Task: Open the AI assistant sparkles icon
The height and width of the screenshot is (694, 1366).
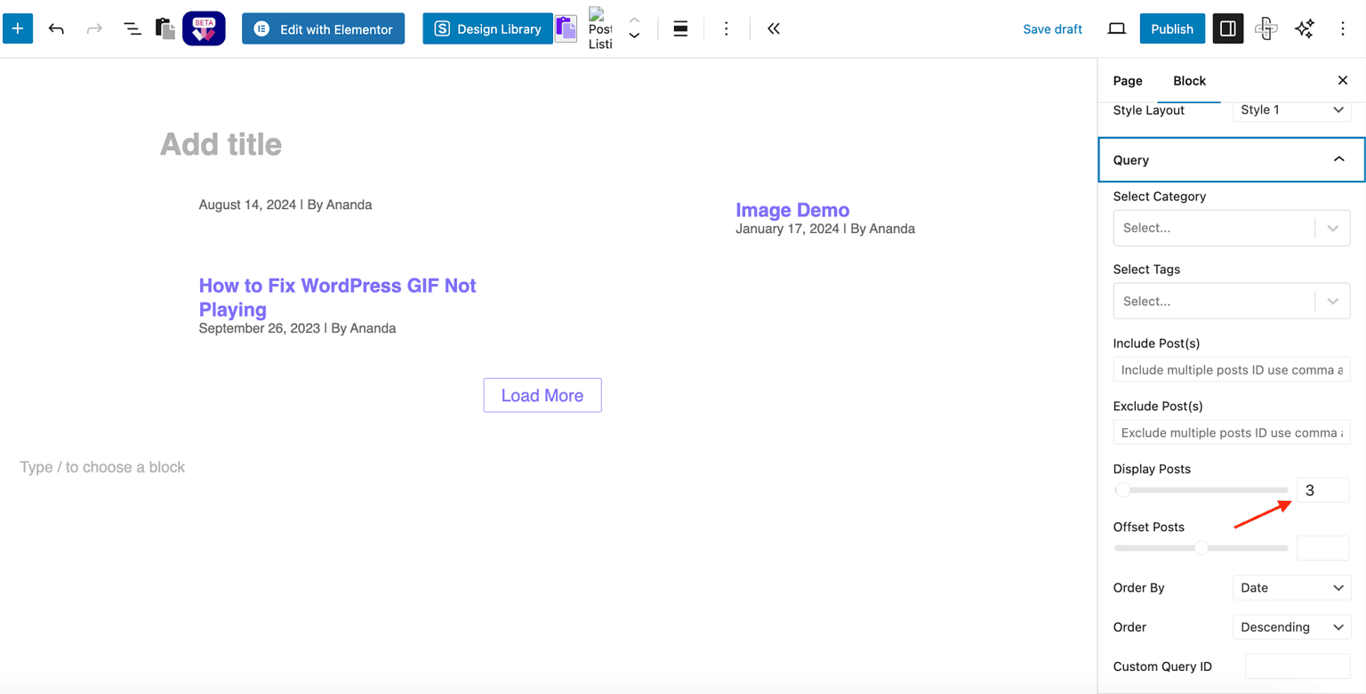Action: coord(1304,28)
